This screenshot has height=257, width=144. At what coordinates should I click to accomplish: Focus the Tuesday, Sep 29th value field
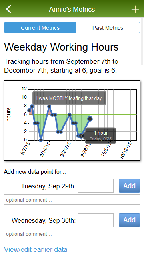(96, 186)
